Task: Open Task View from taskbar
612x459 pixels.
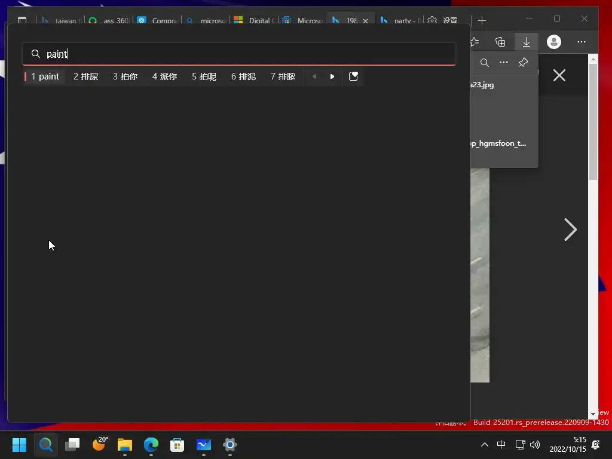Action: [72, 445]
